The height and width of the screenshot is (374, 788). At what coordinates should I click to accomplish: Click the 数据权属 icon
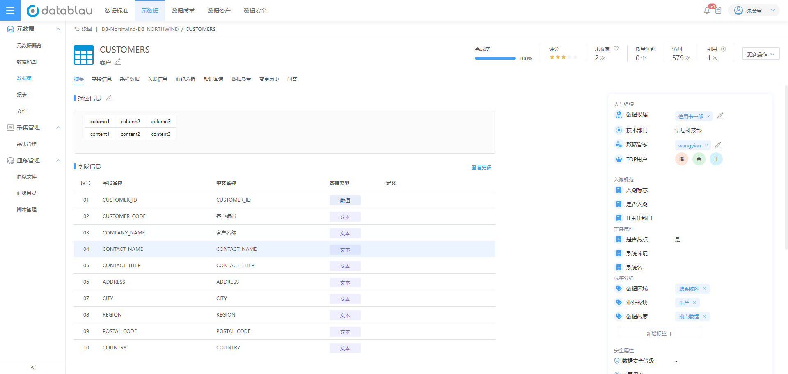pyautogui.click(x=619, y=115)
